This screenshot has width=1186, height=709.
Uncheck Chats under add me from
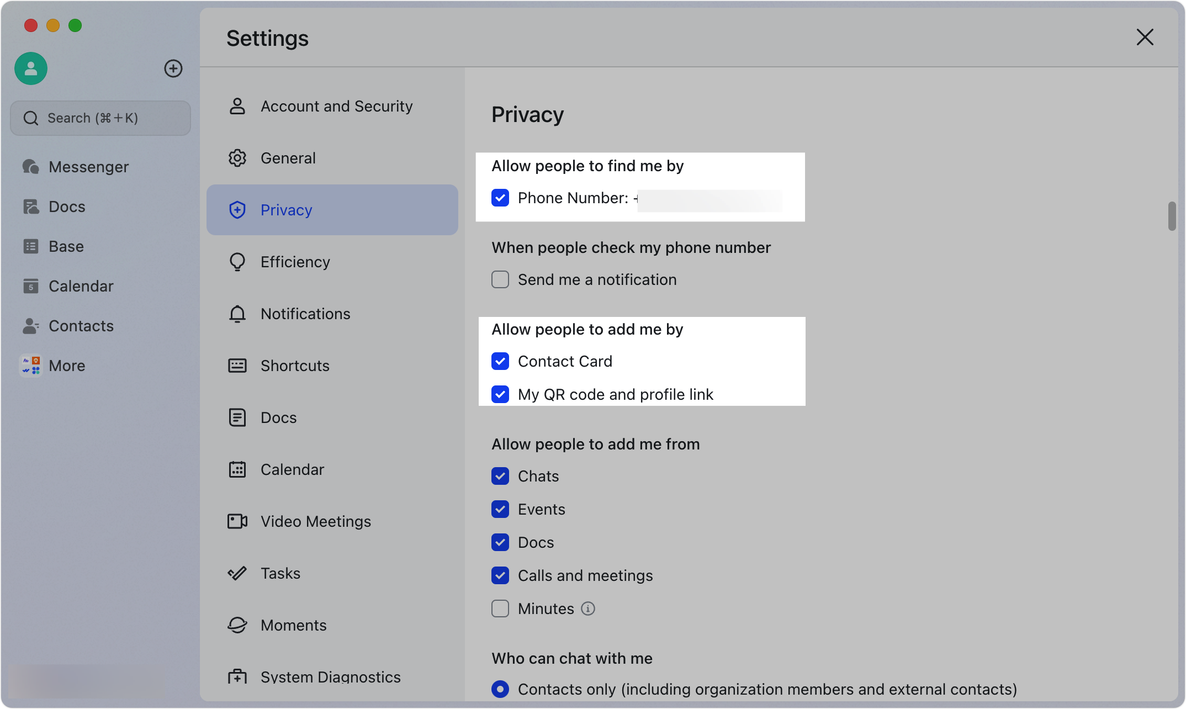click(500, 476)
